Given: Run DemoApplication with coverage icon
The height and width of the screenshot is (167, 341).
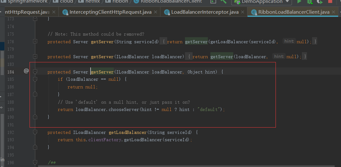Looking at the screenshot, I should 319,2.
